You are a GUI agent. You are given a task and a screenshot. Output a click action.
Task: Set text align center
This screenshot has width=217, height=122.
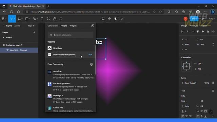[186, 116]
